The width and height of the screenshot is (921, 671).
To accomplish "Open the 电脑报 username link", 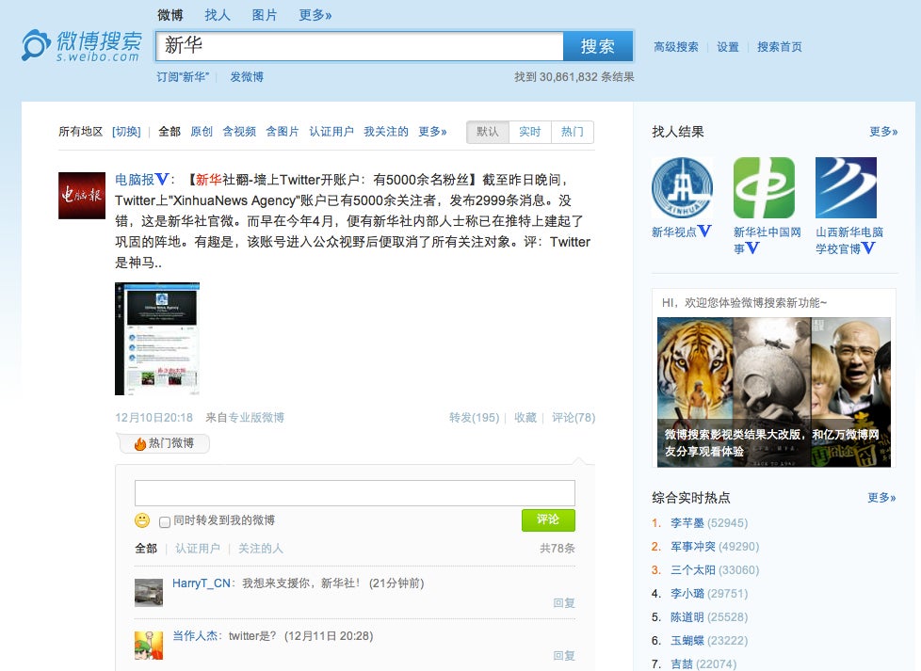I will [x=135, y=180].
